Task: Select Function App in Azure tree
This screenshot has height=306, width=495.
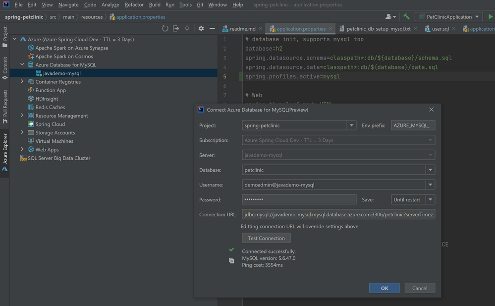Action: (51, 90)
